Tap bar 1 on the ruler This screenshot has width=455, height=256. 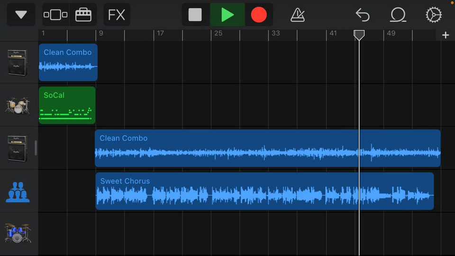pyautogui.click(x=43, y=33)
